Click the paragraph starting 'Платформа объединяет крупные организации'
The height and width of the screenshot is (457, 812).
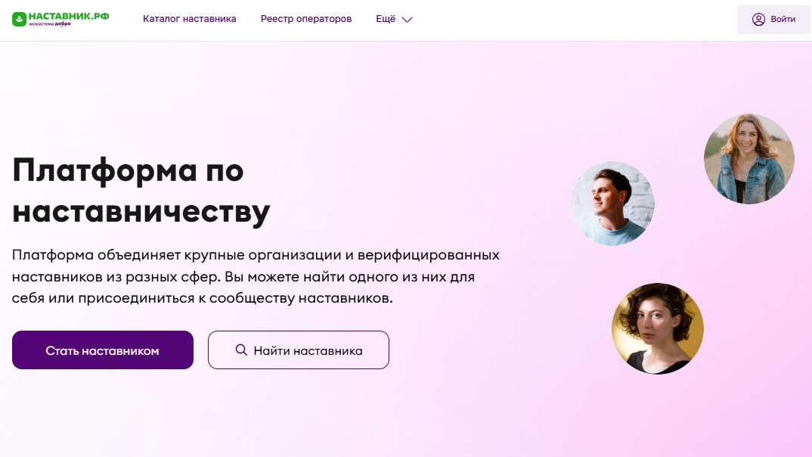[256, 276]
